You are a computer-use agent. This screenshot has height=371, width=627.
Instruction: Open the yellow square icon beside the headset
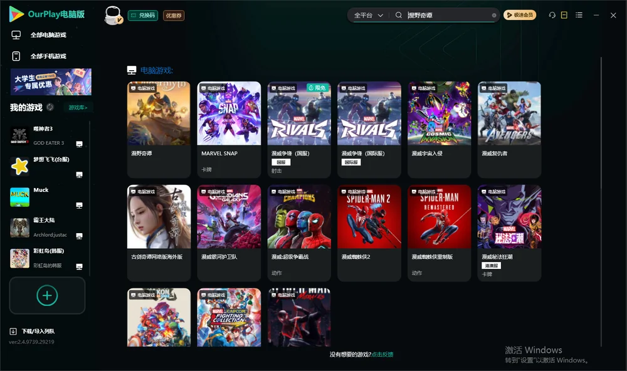(564, 15)
